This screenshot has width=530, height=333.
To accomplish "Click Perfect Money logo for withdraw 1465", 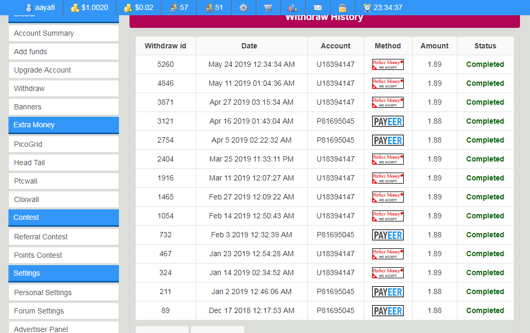I will tap(388, 197).
